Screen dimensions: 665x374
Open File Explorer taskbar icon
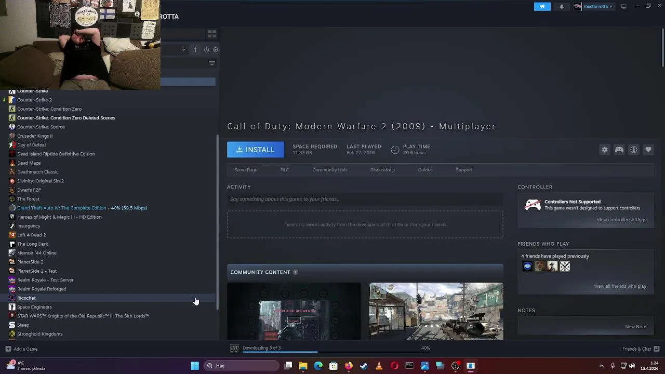tap(303, 366)
